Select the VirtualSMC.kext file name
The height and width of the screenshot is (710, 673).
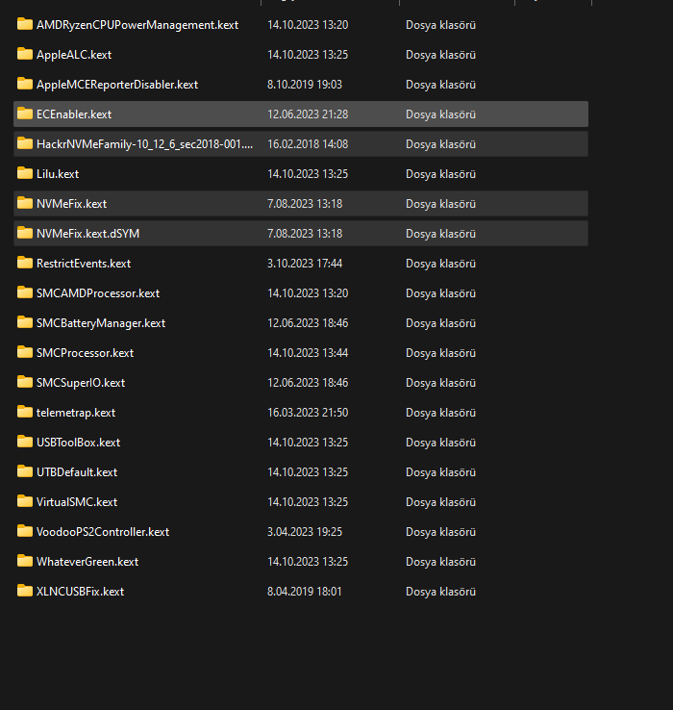click(77, 502)
